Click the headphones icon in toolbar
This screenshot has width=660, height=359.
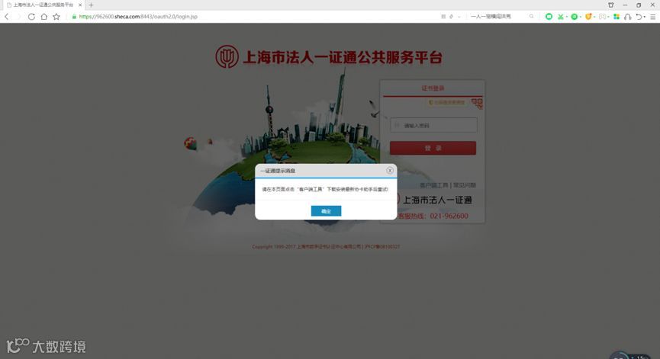point(628,17)
